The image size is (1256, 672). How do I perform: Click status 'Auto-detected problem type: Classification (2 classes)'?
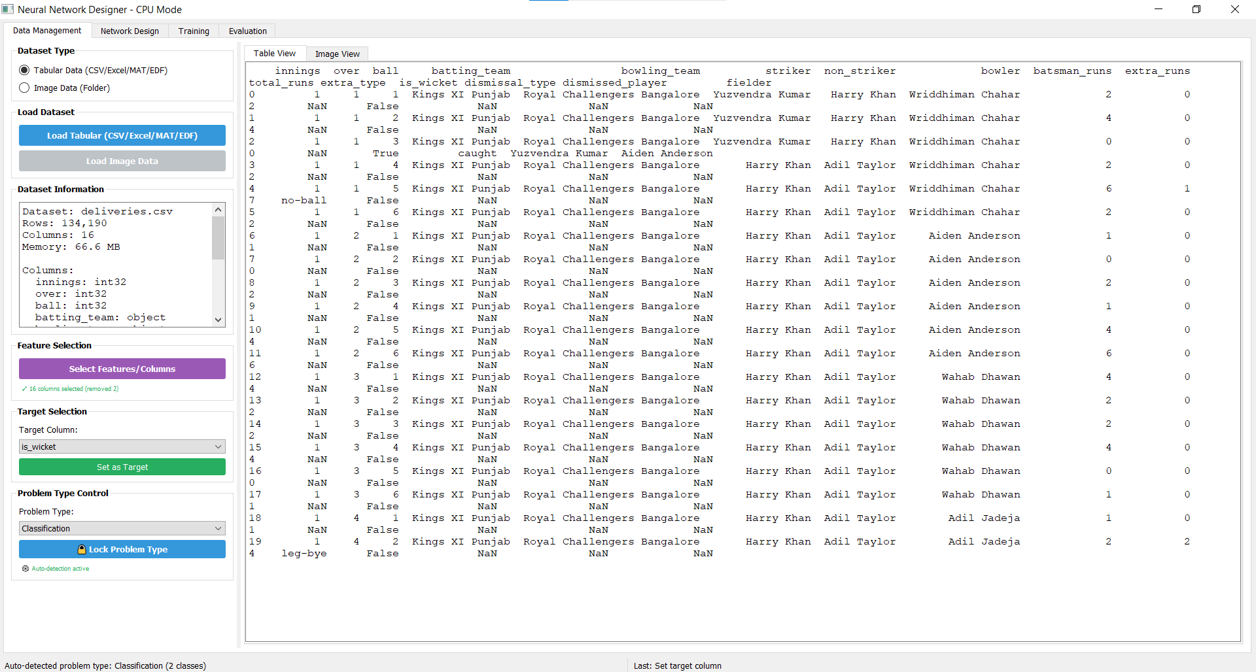coord(105,665)
